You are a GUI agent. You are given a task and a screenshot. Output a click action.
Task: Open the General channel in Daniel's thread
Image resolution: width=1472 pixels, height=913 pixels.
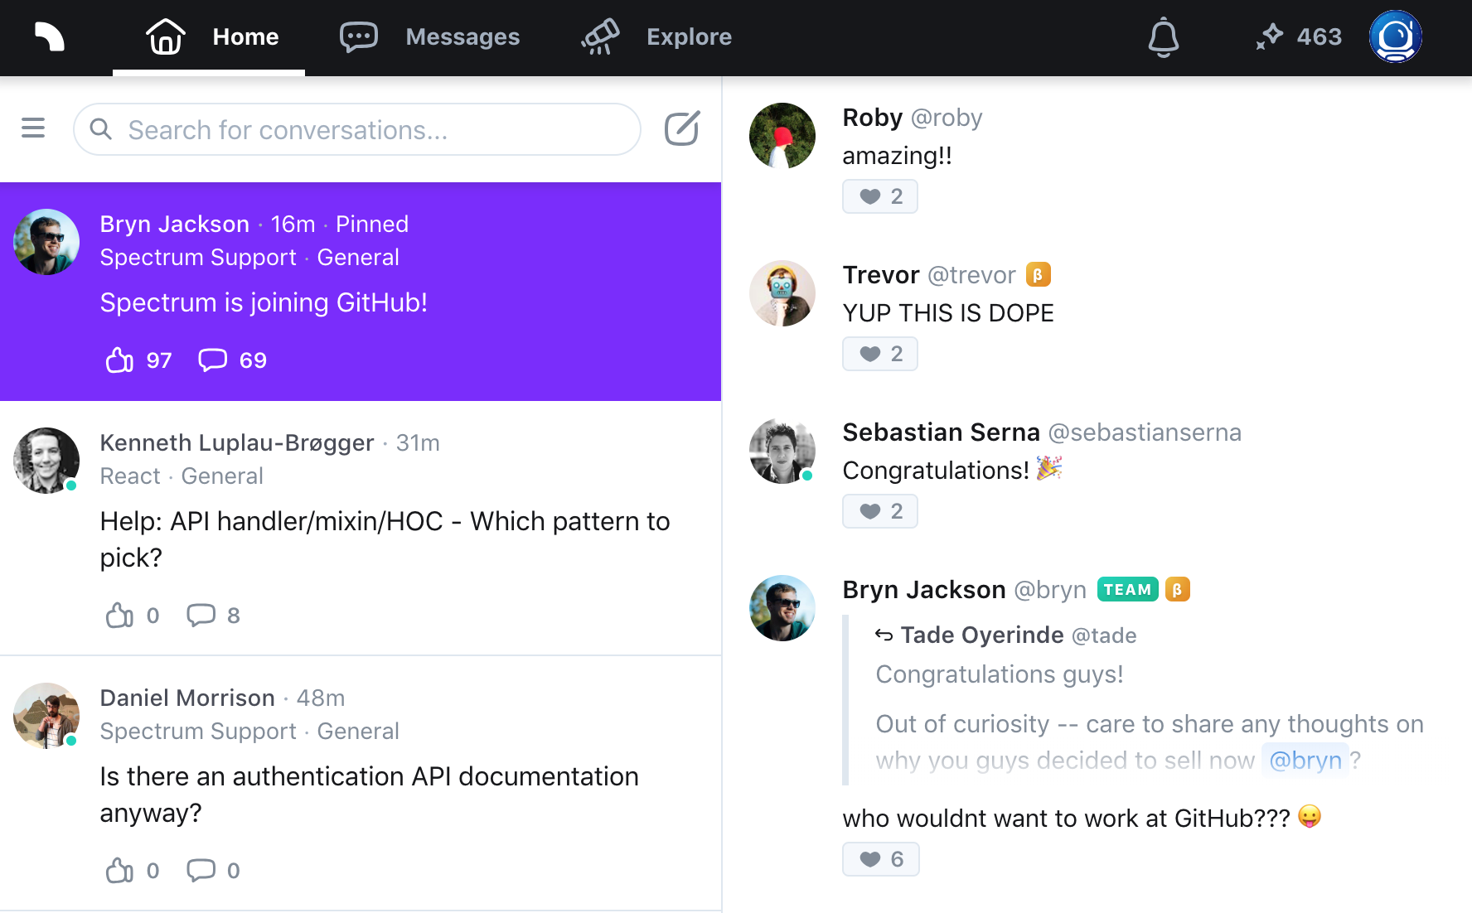pyautogui.click(x=358, y=732)
